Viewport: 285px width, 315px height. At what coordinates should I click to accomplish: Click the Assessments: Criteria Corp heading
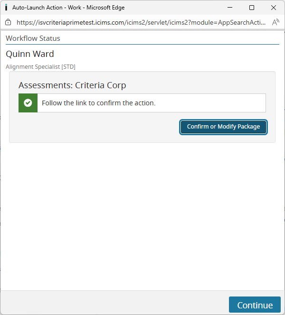click(x=72, y=85)
